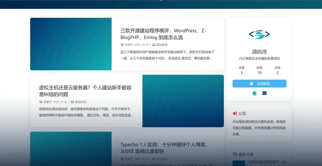The height and width of the screenshot is (166, 322).
Task: Click thumbnail of the 虚拟主机还是云服务器 post
Action: tap(183, 101)
